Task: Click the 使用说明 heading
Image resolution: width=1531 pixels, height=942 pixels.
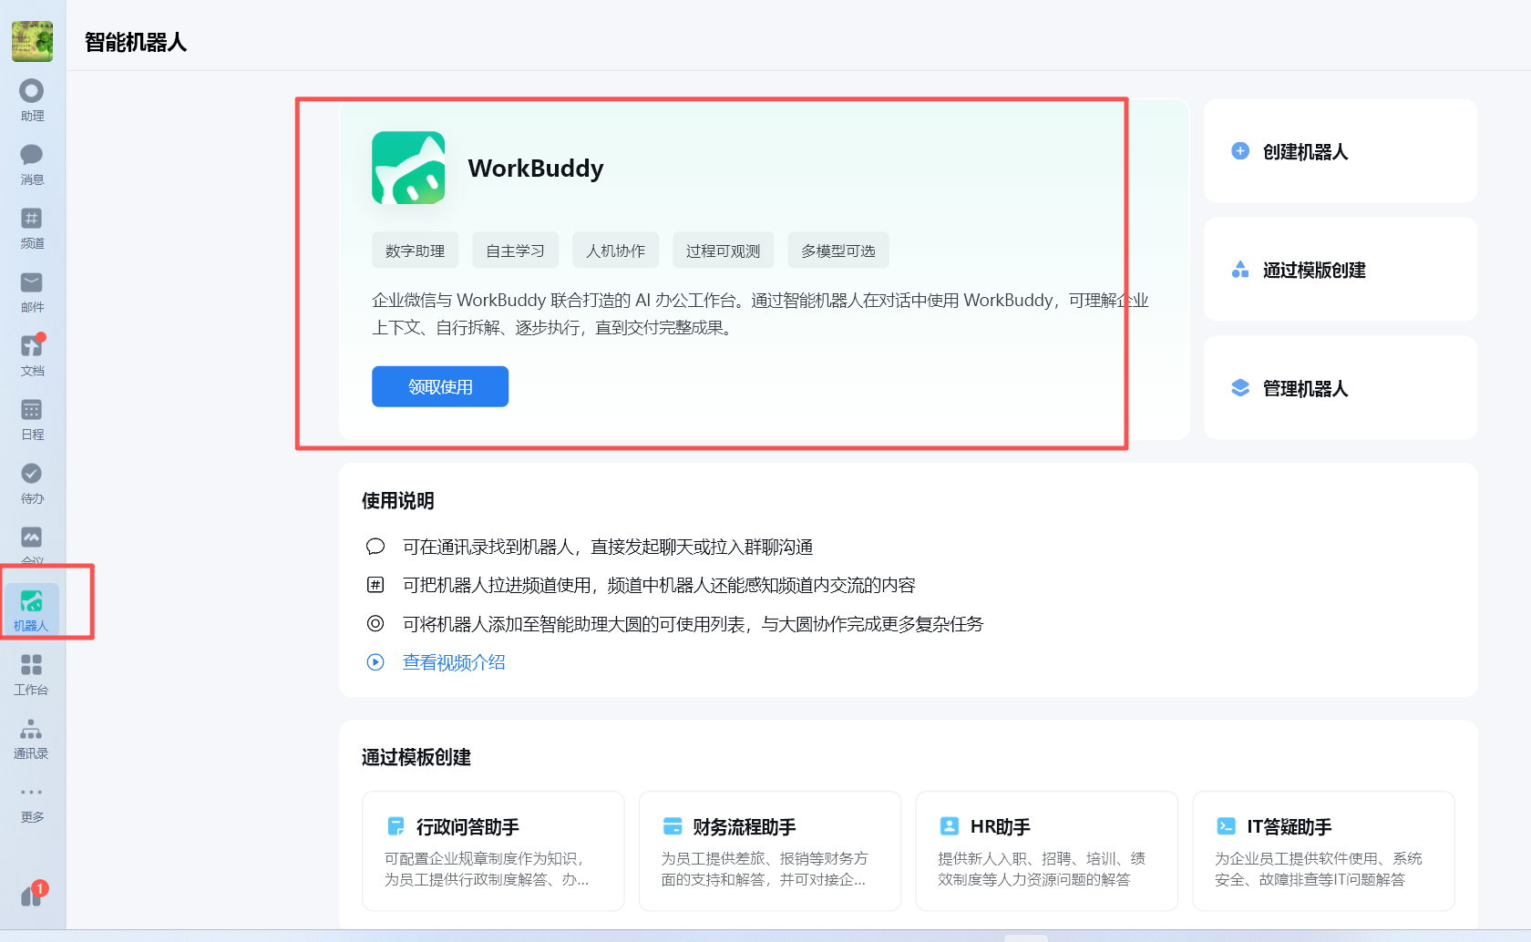Action: (x=398, y=501)
